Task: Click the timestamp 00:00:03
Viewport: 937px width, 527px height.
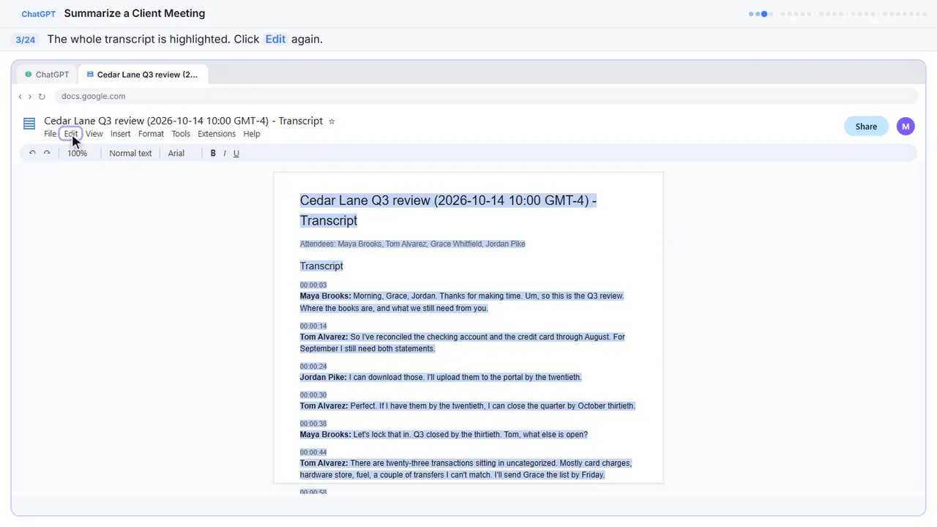Action: pyautogui.click(x=313, y=285)
